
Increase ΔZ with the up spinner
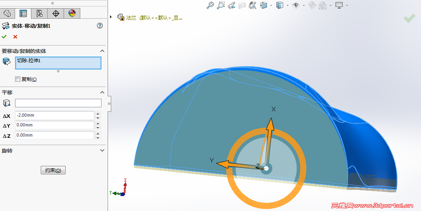click(x=98, y=133)
